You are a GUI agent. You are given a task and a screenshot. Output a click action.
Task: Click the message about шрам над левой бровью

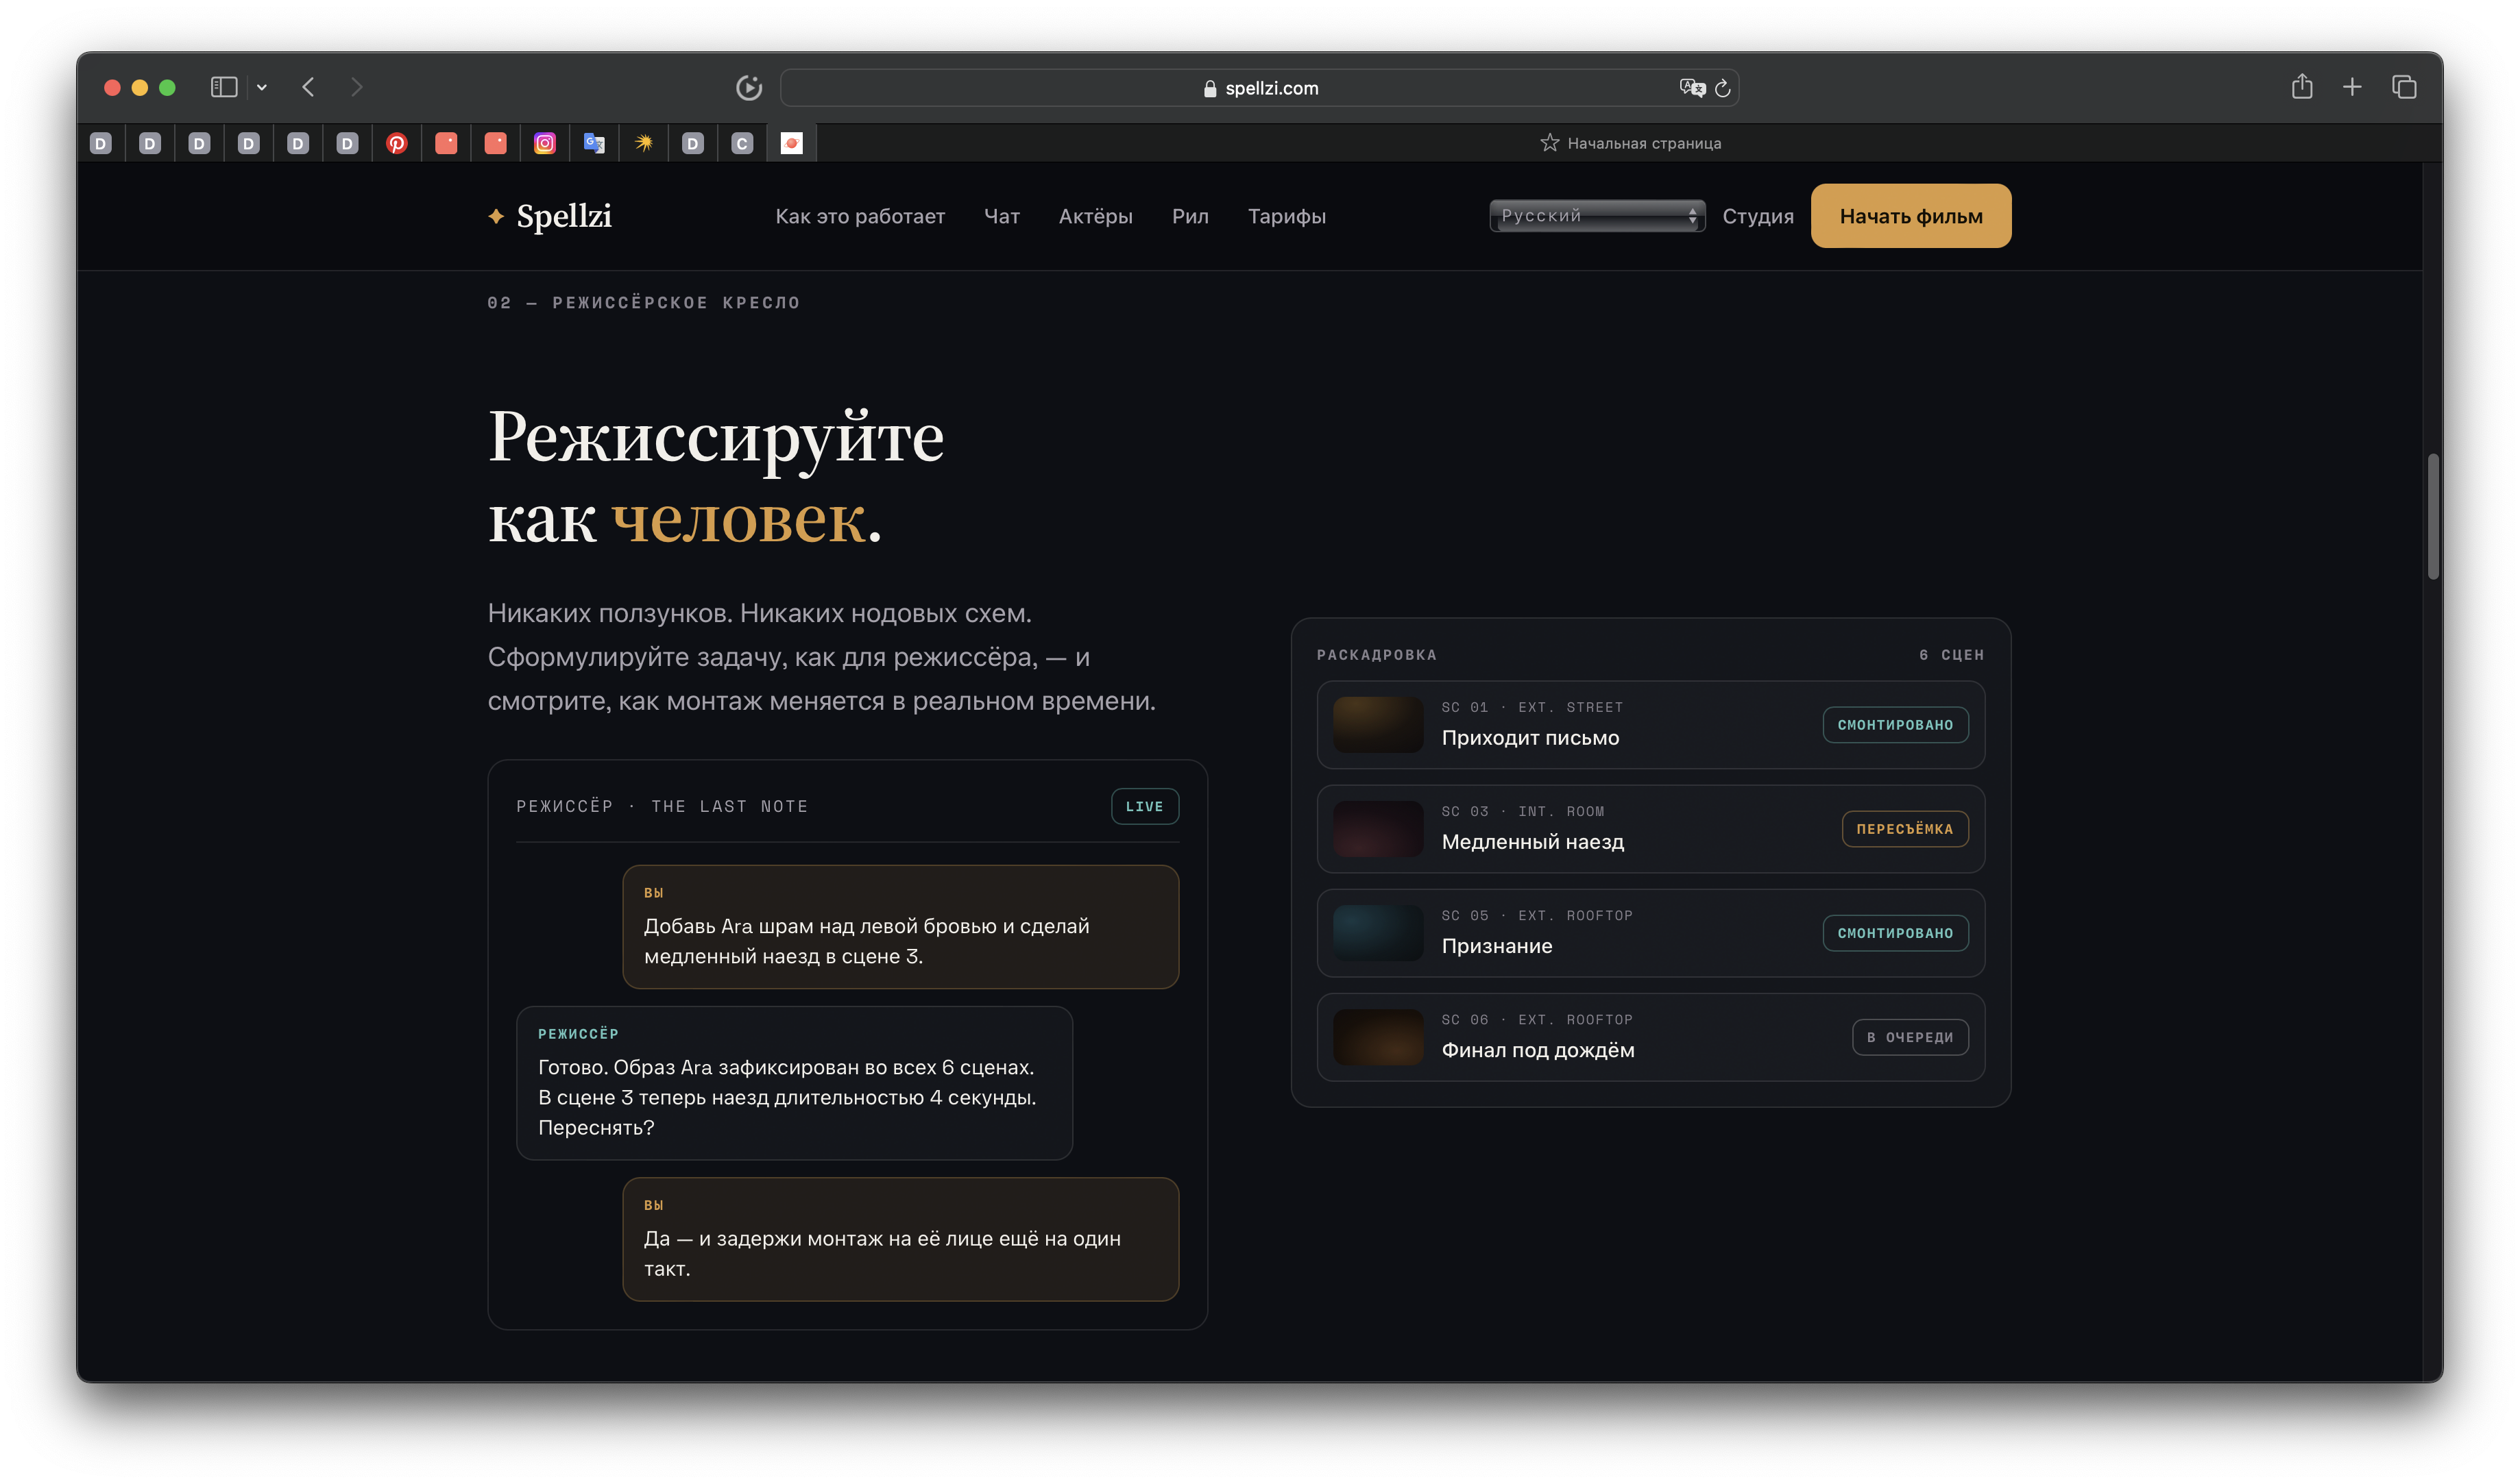(900, 927)
